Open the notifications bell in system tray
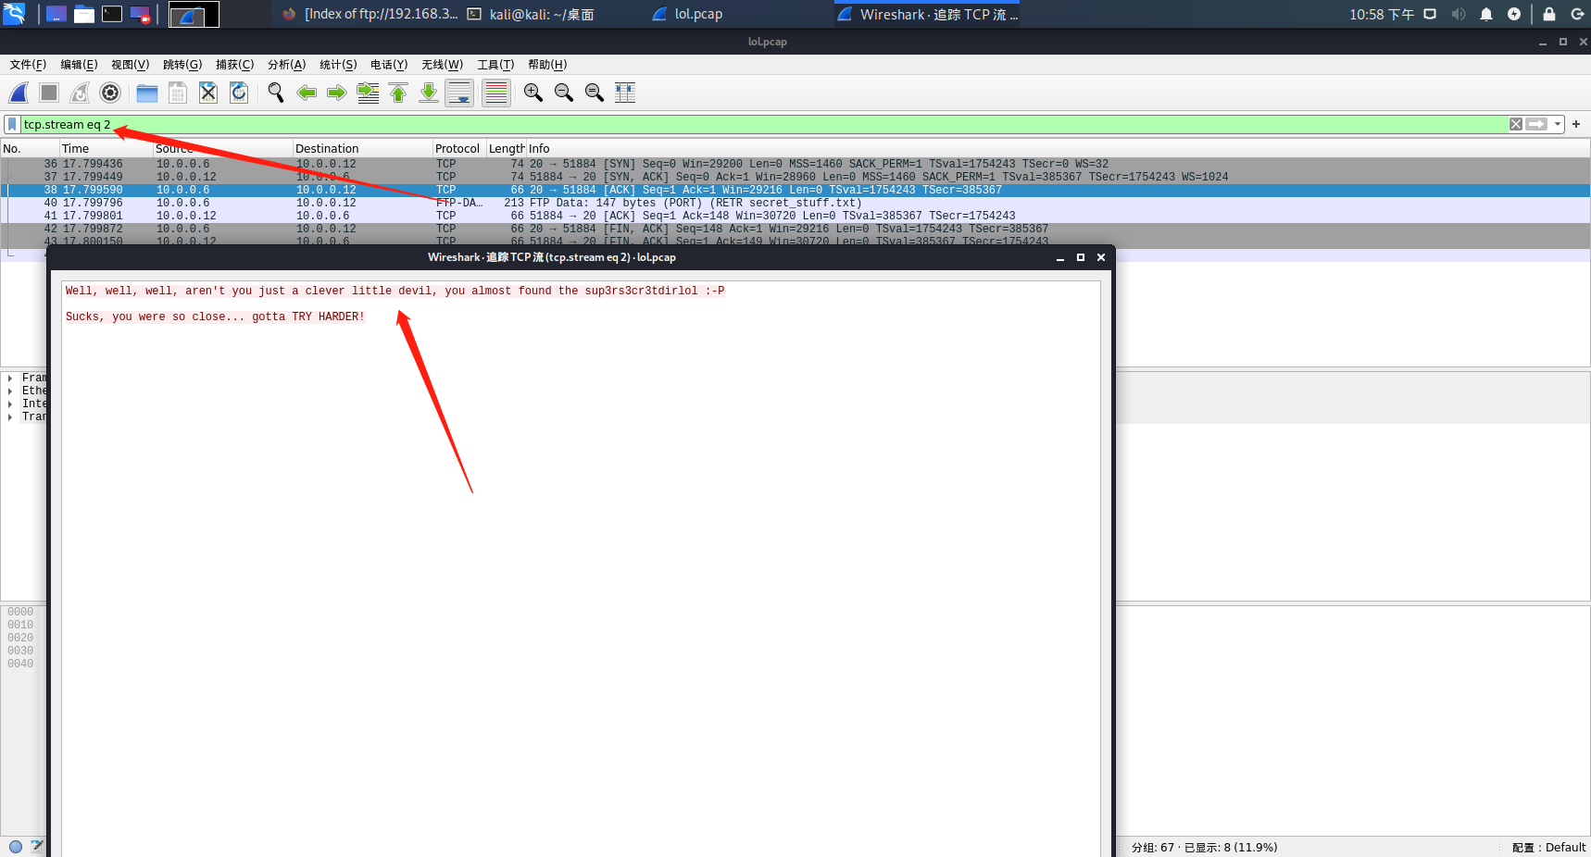 point(1486,14)
